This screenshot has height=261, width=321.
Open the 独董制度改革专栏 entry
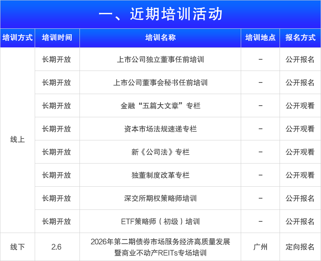(160, 175)
